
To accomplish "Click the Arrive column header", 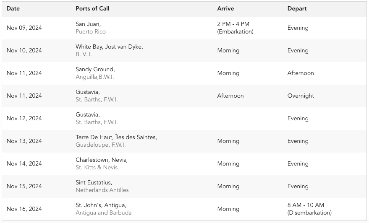I will 225,9.
